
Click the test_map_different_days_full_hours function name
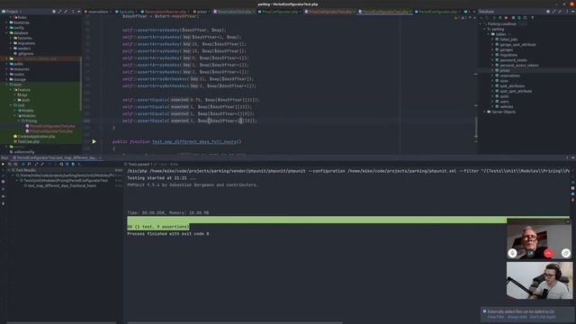tap(193, 141)
